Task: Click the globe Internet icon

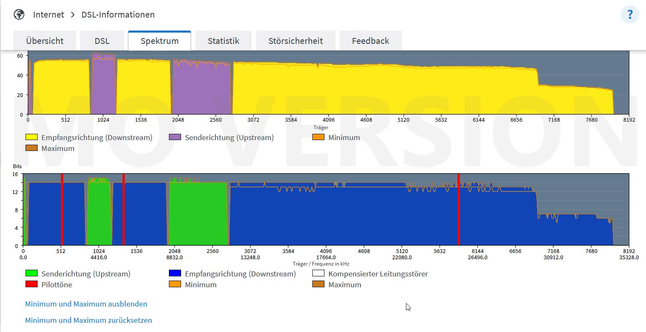Action: point(19,15)
